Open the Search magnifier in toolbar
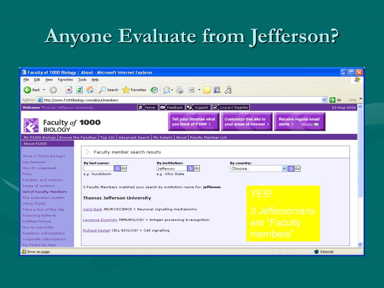 tap(102, 90)
